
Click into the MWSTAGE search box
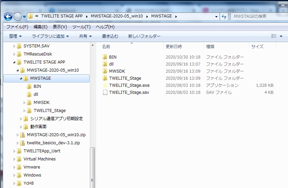(x=259, y=16)
